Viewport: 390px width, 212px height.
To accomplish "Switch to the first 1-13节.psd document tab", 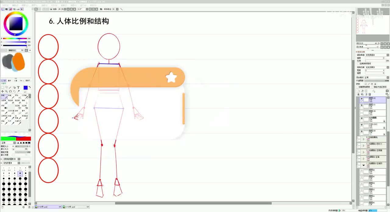I will [x=48, y=207].
